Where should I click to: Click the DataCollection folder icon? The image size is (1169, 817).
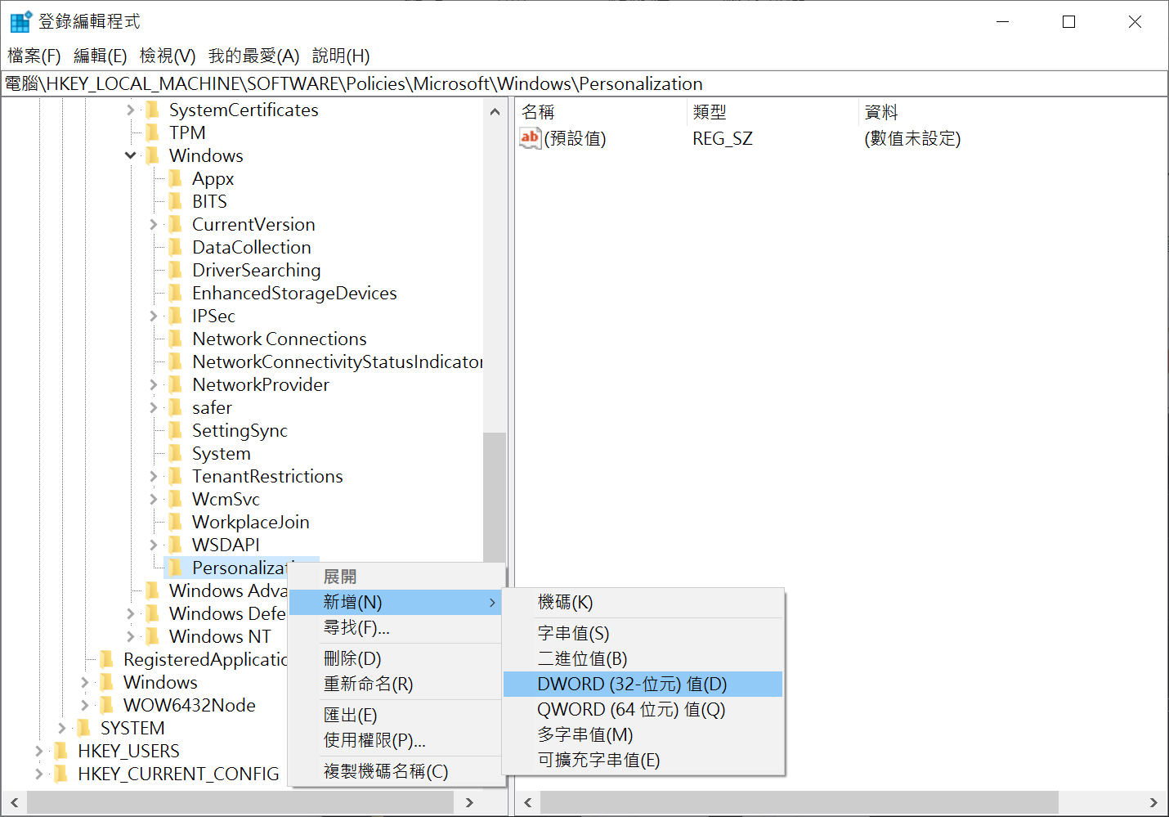coord(176,247)
